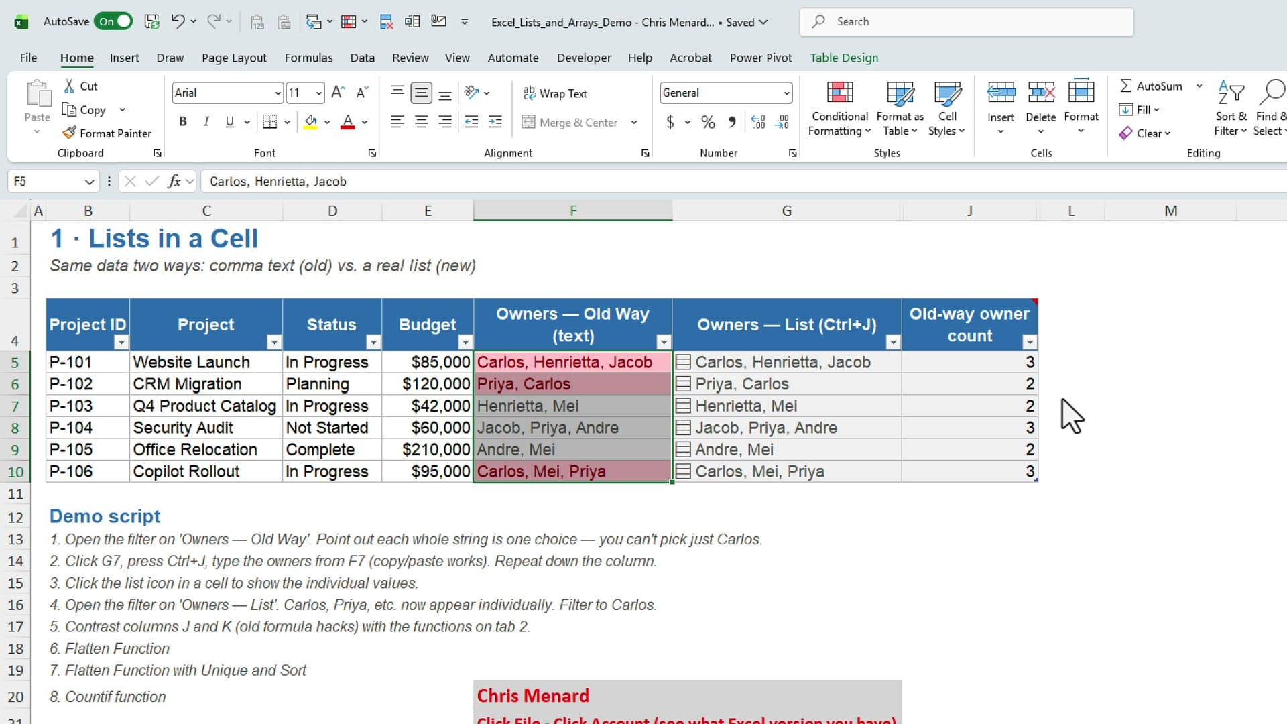Click the Increase Font Size icon
1287x724 pixels.
338,93
